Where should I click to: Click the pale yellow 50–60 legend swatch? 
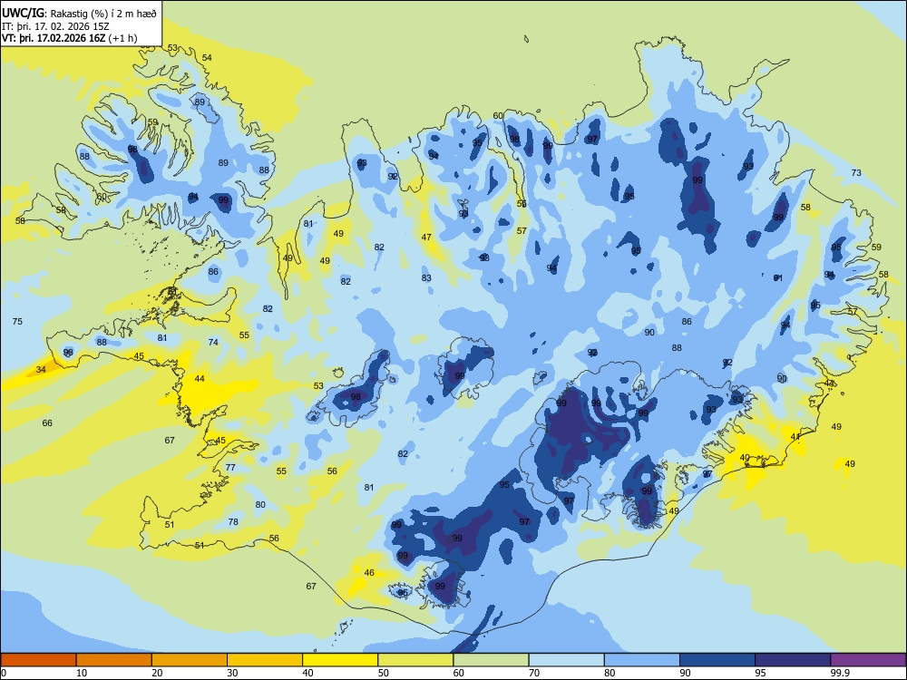click(416, 660)
